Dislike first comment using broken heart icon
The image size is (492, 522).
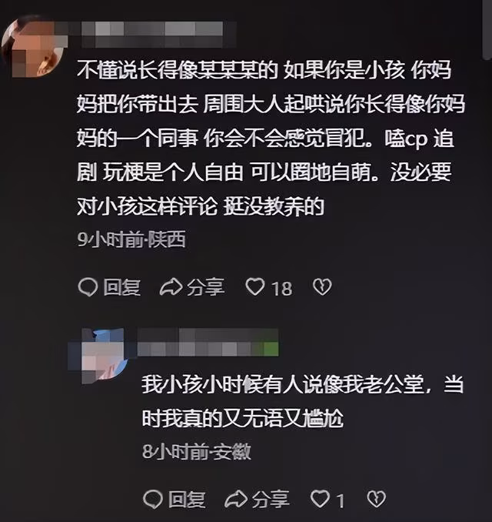[322, 287]
